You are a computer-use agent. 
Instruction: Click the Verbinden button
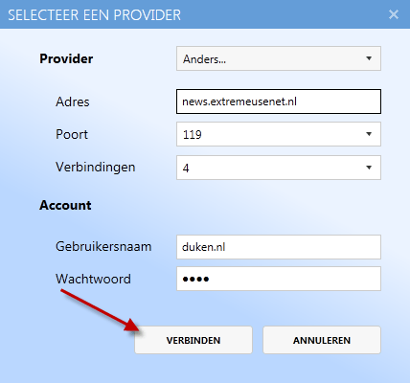(194, 340)
